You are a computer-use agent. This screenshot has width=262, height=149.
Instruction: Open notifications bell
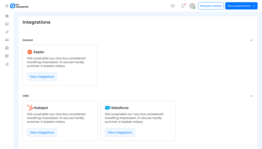coord(183,6)
